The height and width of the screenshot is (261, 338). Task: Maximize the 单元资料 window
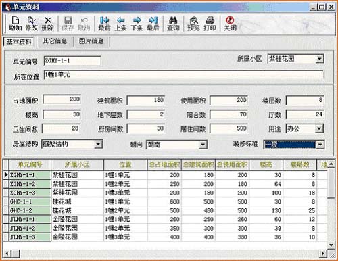click(x=322, y=7)
